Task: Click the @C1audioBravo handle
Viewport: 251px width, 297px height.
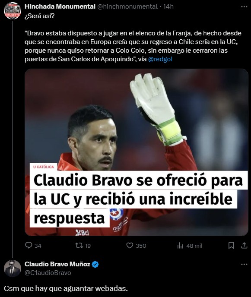Action: pos(48,273)
